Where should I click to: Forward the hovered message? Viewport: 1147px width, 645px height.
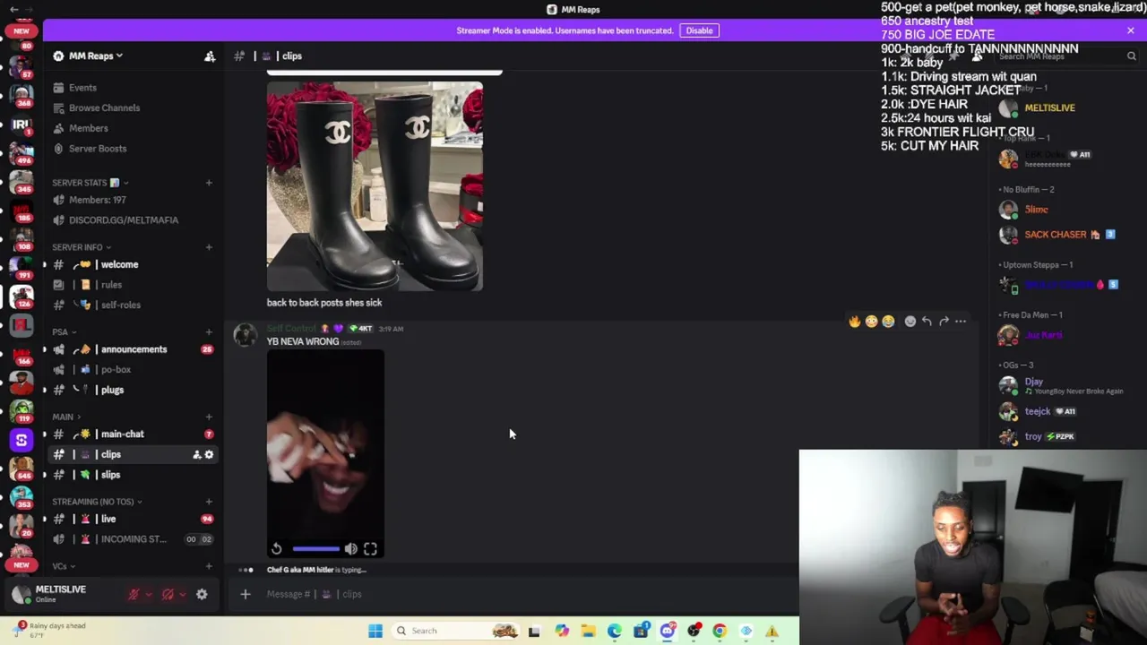pyautogui.click(x=944, y=322)
